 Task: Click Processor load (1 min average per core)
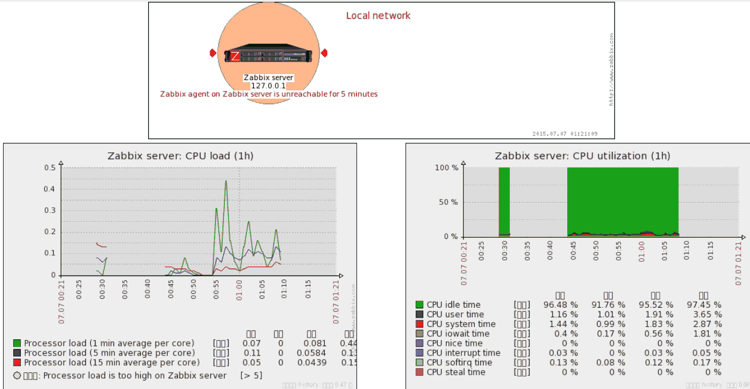109,344
